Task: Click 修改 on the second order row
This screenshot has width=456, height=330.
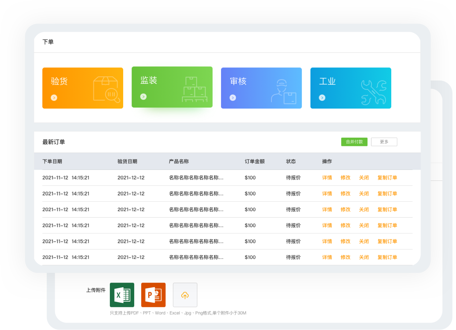Action: [345, 194]
